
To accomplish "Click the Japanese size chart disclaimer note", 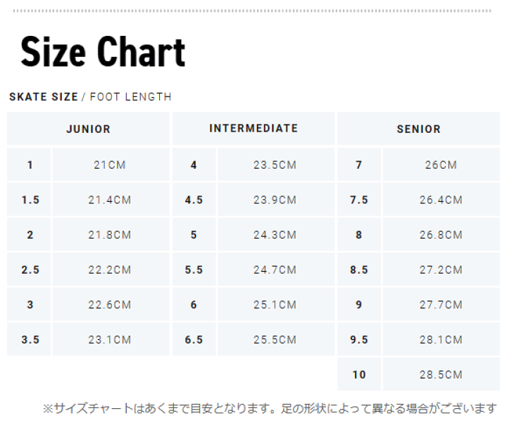I will [x=270, y=408].
